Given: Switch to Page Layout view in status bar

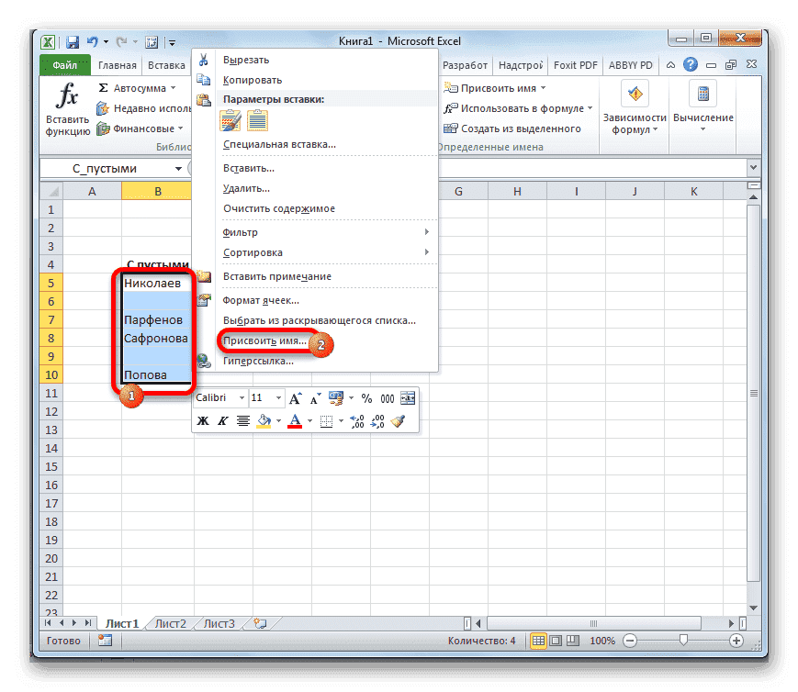Looking at the screenshot, I should [x=555, y=640].
